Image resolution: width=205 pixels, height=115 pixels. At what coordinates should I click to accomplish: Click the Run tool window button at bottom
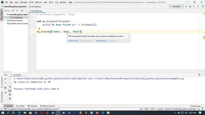click(x=9, y=106)
